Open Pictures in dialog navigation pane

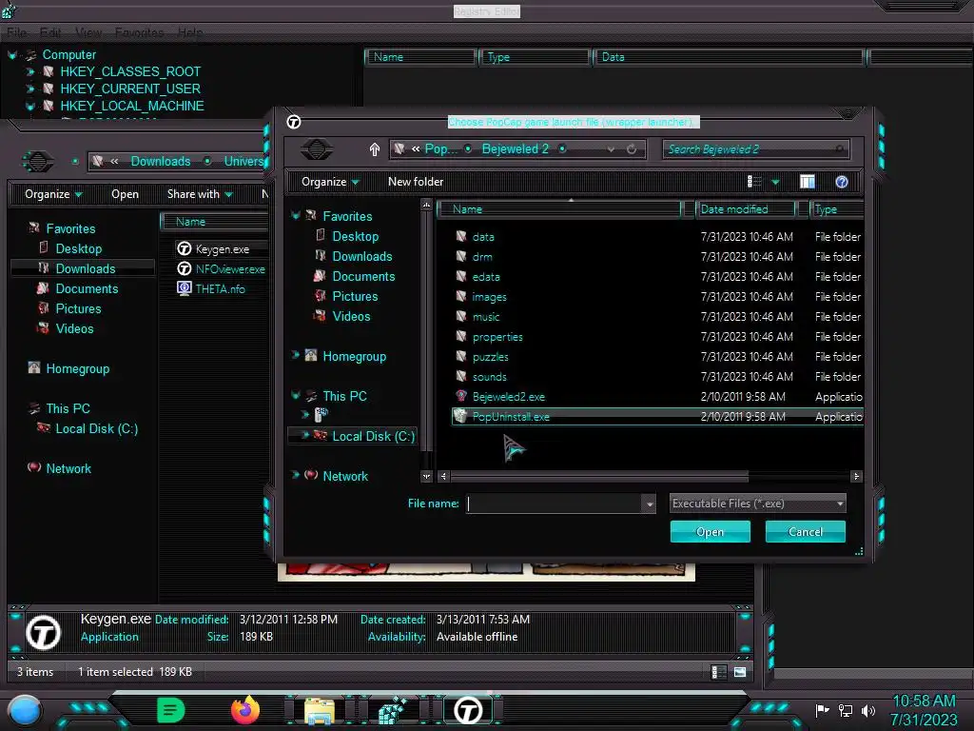point(355,297)
